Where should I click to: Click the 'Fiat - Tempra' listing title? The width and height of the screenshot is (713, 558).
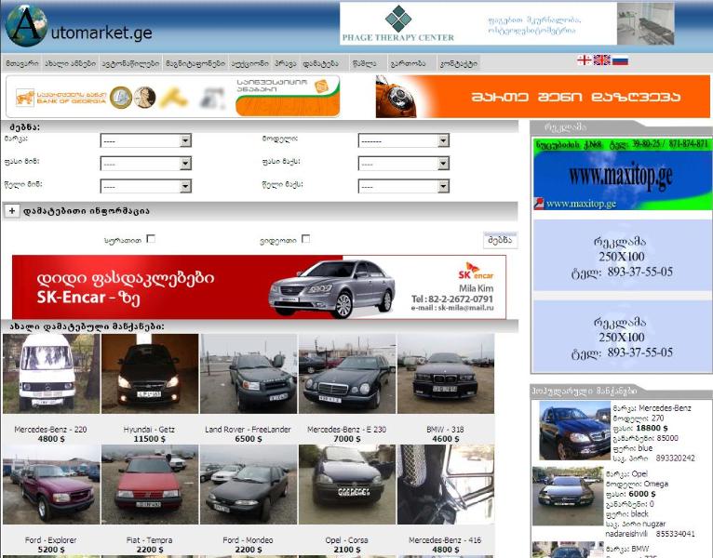pos(149,540)
